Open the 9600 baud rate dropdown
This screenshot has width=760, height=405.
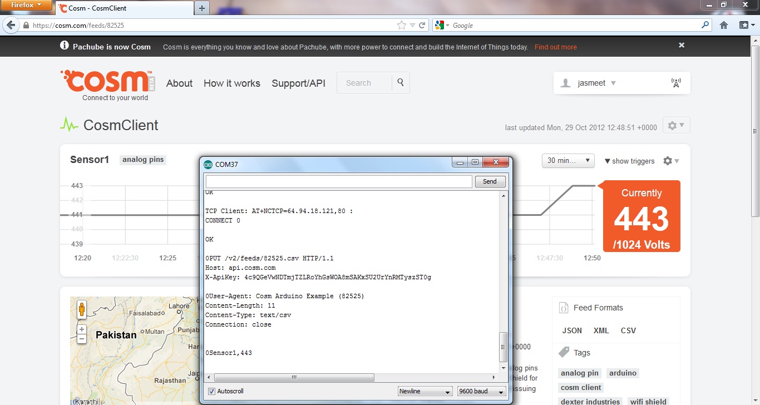pos(481,391)
